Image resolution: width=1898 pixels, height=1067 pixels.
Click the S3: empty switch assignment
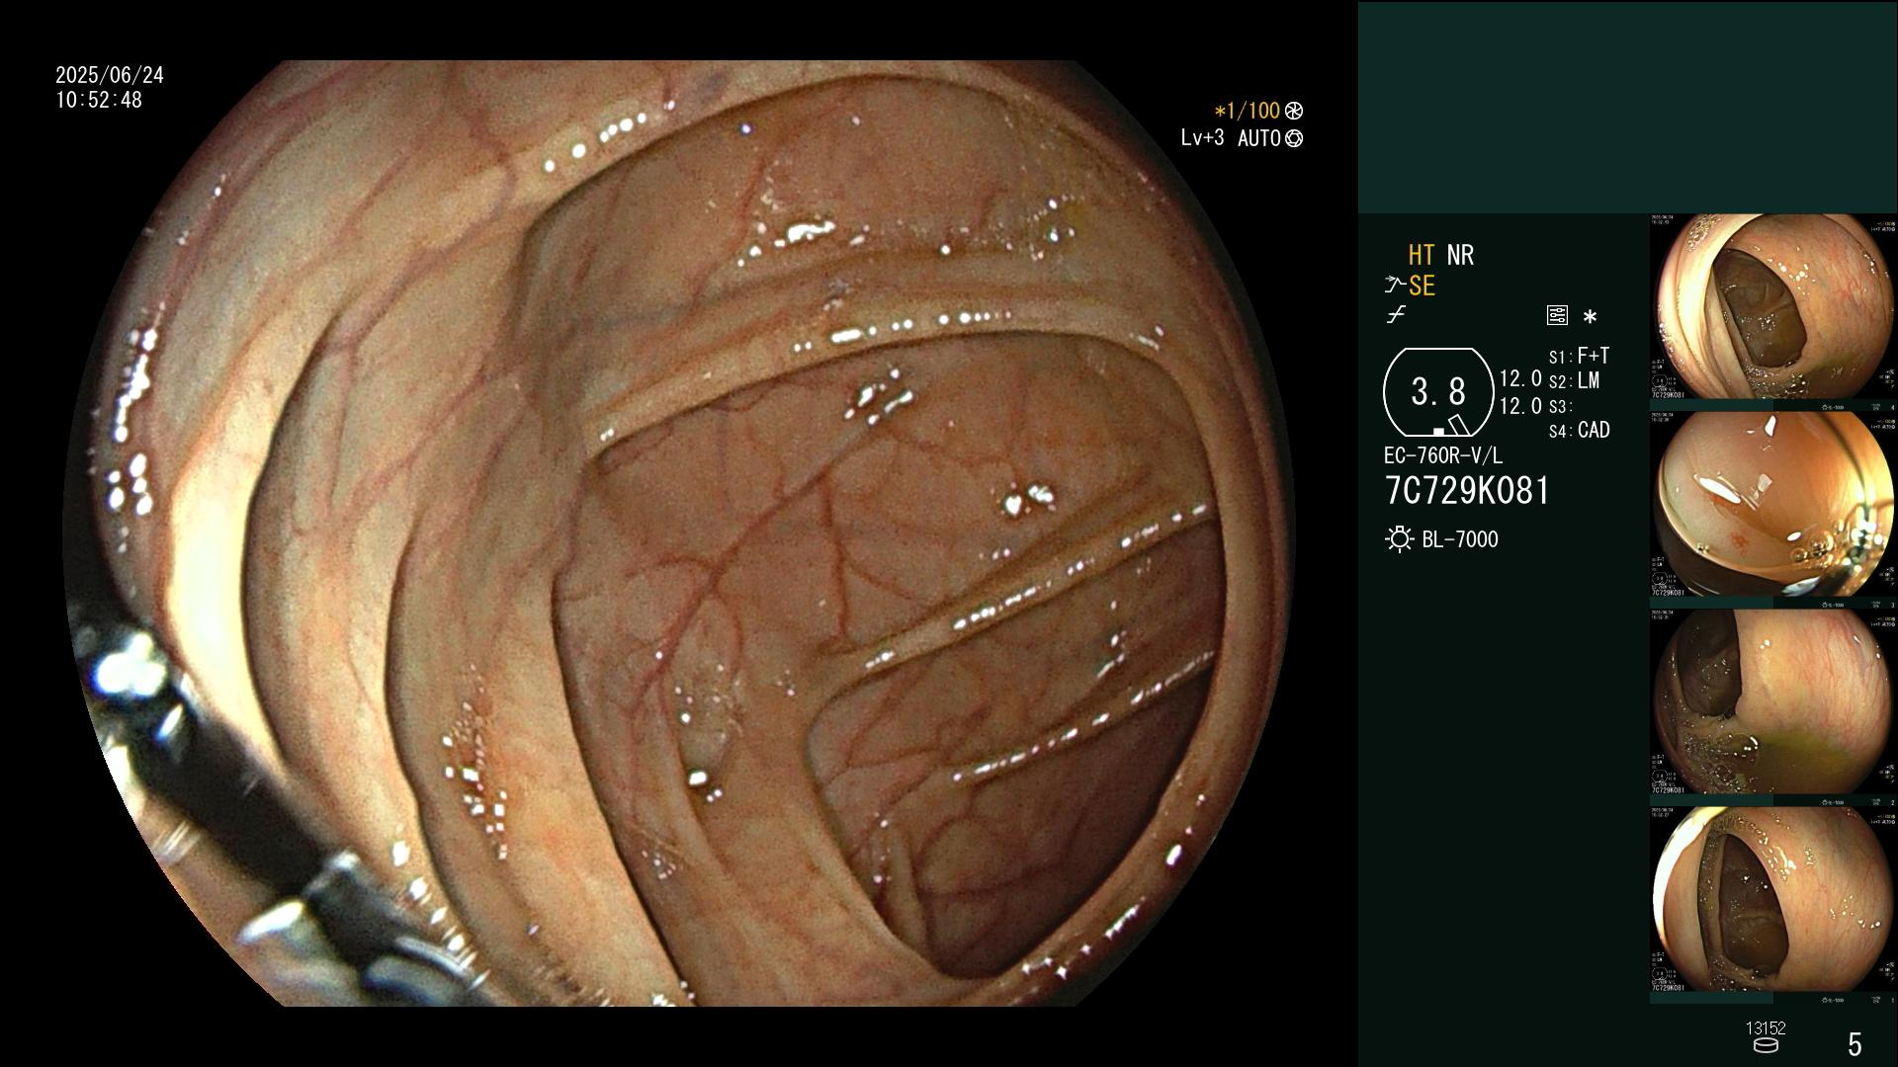pyautogui.click(x=1560, y=407)
